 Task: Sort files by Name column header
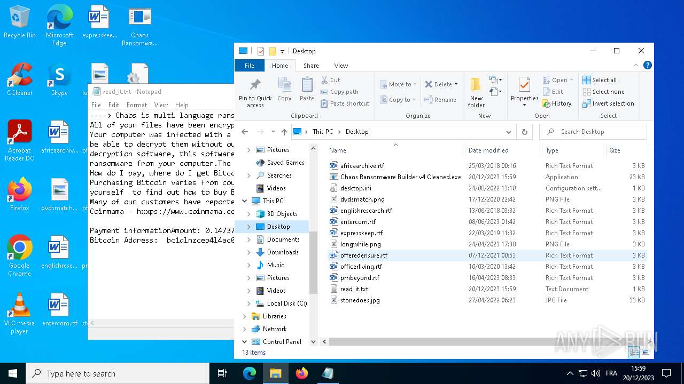point(395,150)
